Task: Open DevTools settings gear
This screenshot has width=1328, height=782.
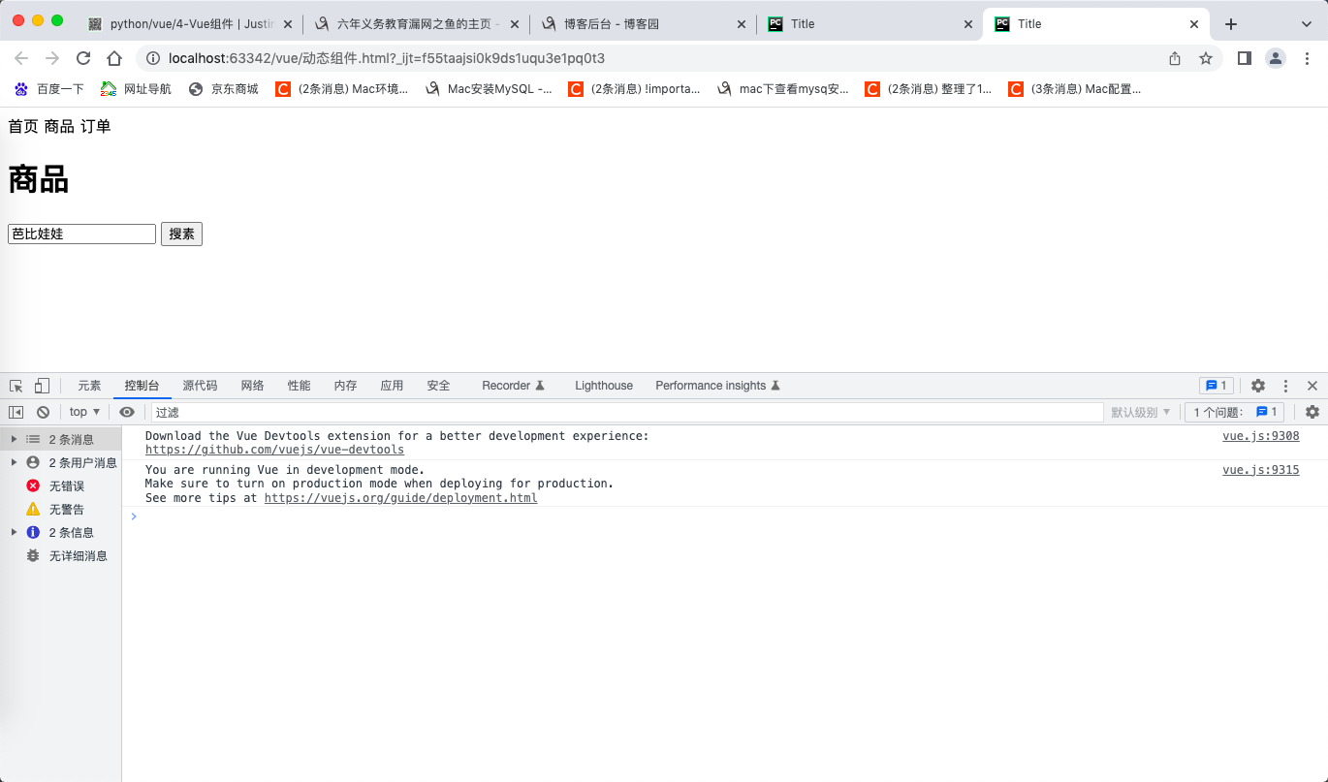Action: (1258, 386)
